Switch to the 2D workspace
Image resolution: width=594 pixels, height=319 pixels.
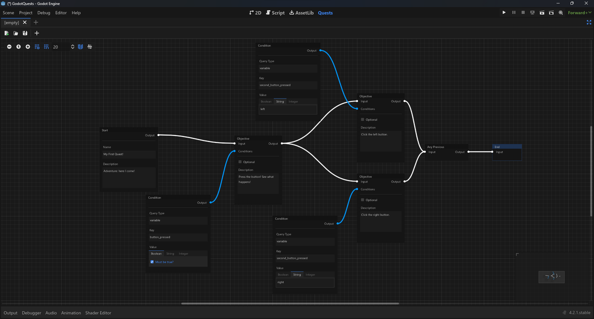tap(255, 12)
